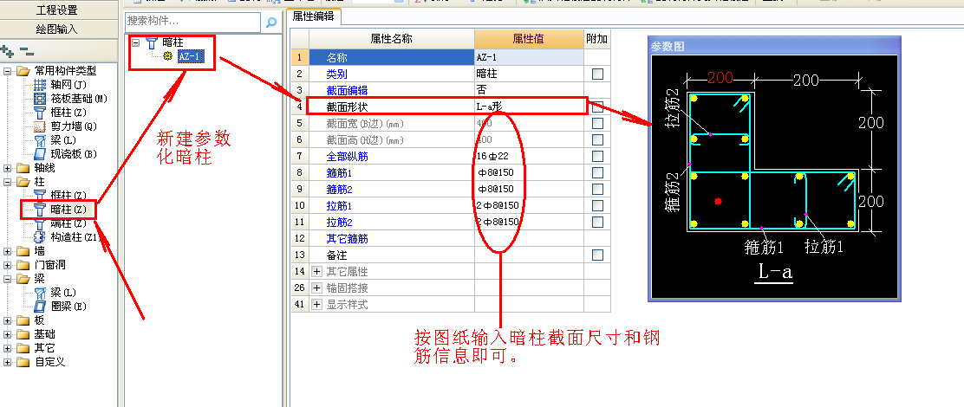Toggle 附加 checkbox for 截面高 row
The image size is (964, 407).
click(597, 140)
